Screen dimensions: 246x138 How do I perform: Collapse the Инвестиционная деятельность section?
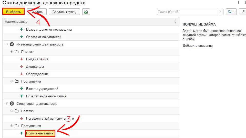(x=7, y=44)
